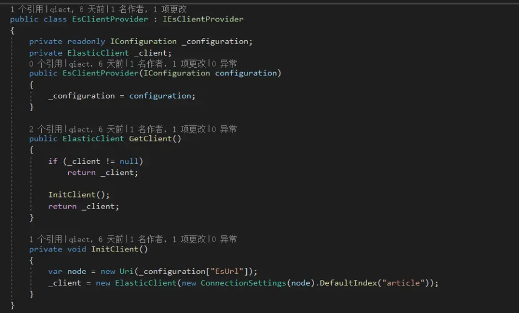Click _client in the last assignment line
Image resolution: width=519 pixels, height=313 pixels.
[x=65, y=283]
